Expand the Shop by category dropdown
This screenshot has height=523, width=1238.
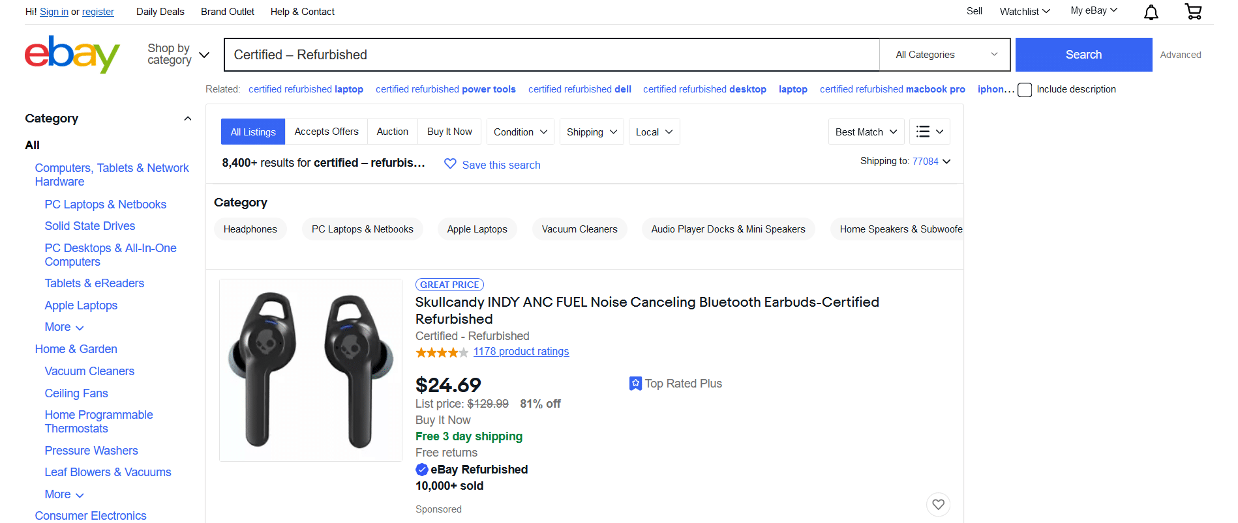pyautogui.click(x=177, y=54)
